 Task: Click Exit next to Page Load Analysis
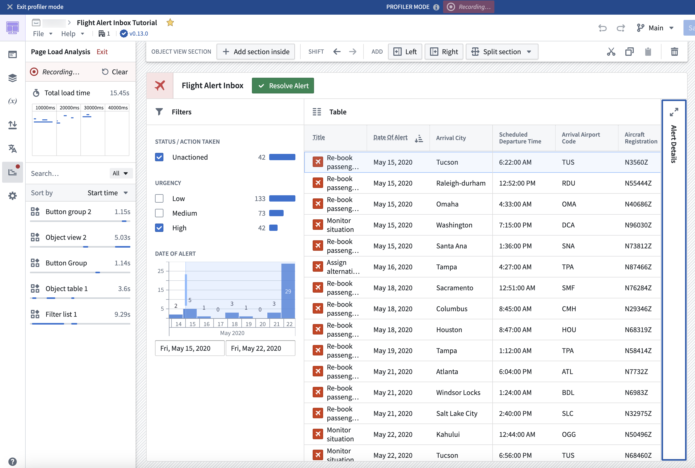[102, 52]
